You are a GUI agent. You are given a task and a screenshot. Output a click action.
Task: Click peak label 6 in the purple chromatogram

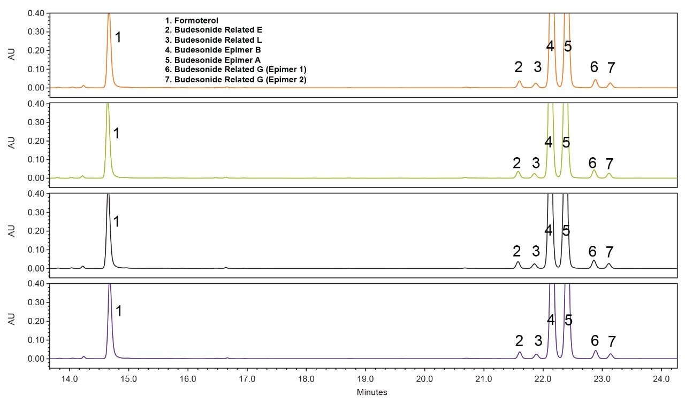(595, 340)
